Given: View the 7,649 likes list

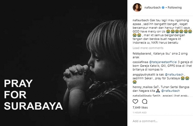Looking at the screenshot, I should tap(140, 107).
